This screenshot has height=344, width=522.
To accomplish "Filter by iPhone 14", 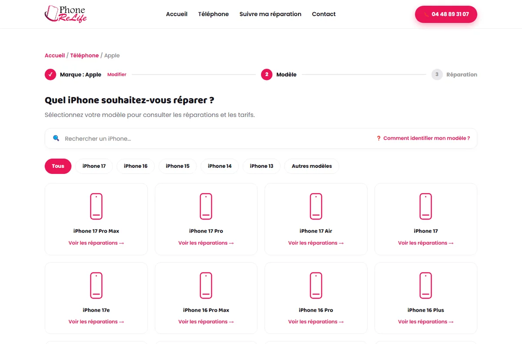I will pos(220,166).
